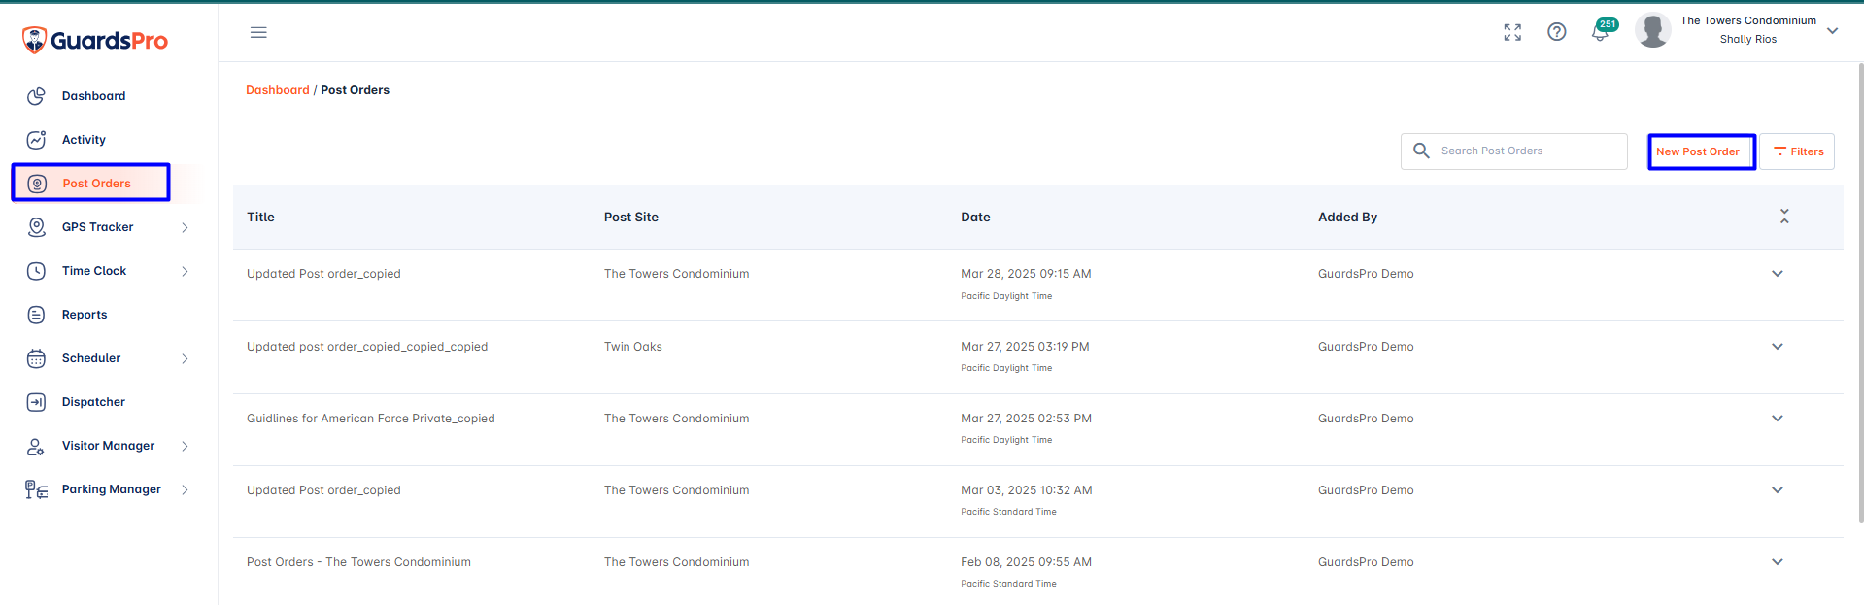Viewport: 1864px width, 605px height.
Task: Expand the Time Clock submenu arrow
Action: (x=185, y=271)
